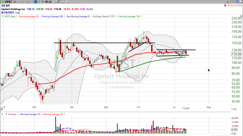
Task: Click the share icon in toolbar
Action: coord(67,2)
